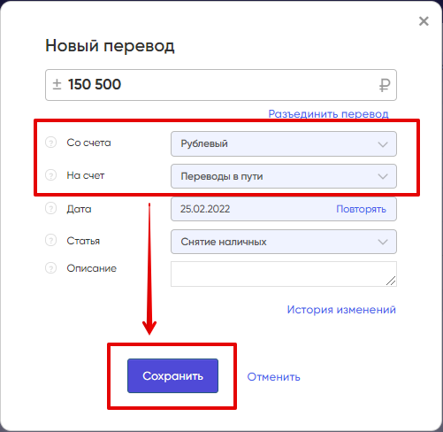Click the plus-minus sign icon in amount field
The height and width of the screenshot is (432, 443).
(x=57, y=84)
